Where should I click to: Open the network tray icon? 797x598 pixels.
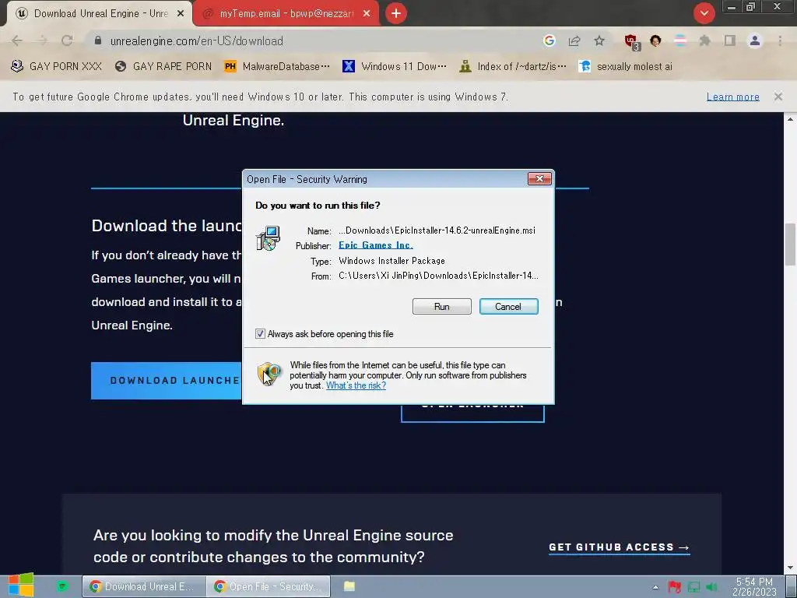tap(693, 587)
